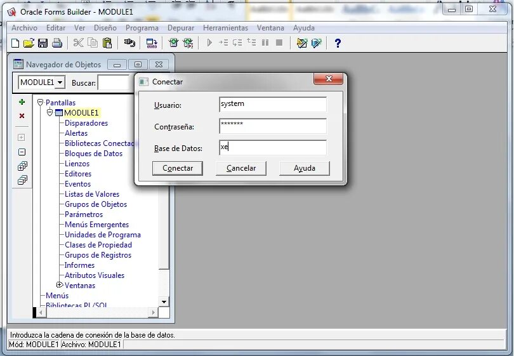
Task: Pause execution with pause icon
Action: pyautogui.click(x=265, y=43)
